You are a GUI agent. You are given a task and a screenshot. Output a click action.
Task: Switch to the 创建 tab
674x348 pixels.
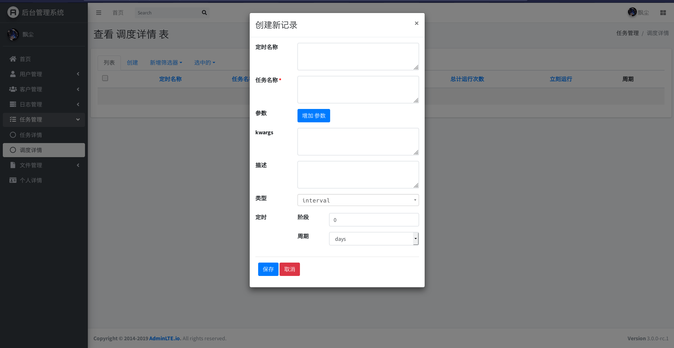point(132,63)
